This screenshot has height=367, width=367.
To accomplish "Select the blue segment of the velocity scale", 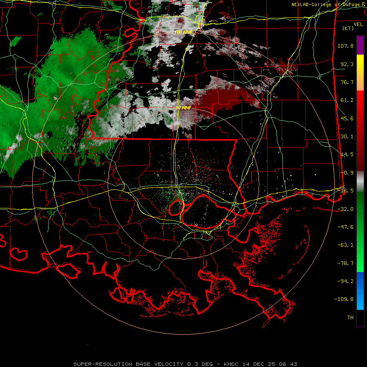I will [x=360, y=291].
